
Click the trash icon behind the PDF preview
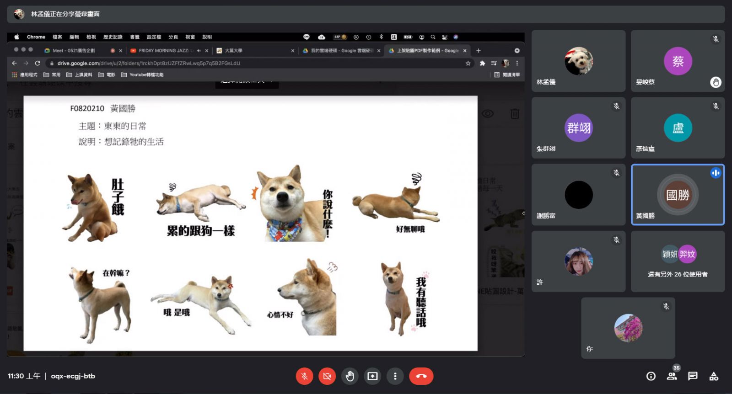tap(515, 114)
